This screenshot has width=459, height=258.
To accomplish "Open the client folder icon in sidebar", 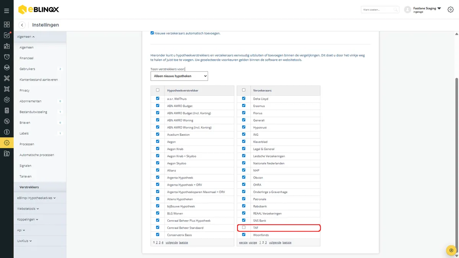I will [x=7, y=154].
